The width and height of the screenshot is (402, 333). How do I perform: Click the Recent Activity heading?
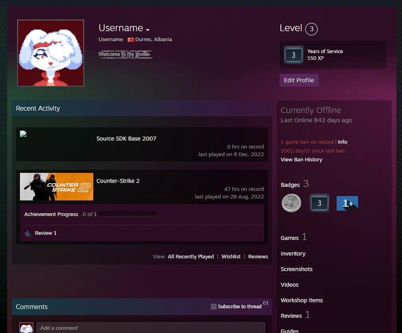[x=38, y=108]
